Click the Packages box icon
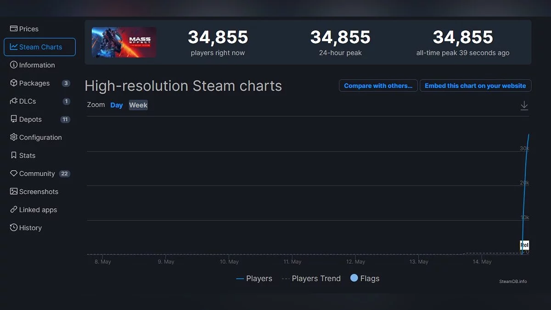This screenshot has height=310, width=551. coord(14,83)
